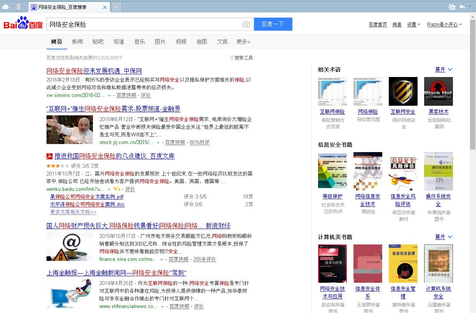Open 太平洋保险公司网络安全案例.doc
This screenshot has height=313, width=476.
point(88,204)
